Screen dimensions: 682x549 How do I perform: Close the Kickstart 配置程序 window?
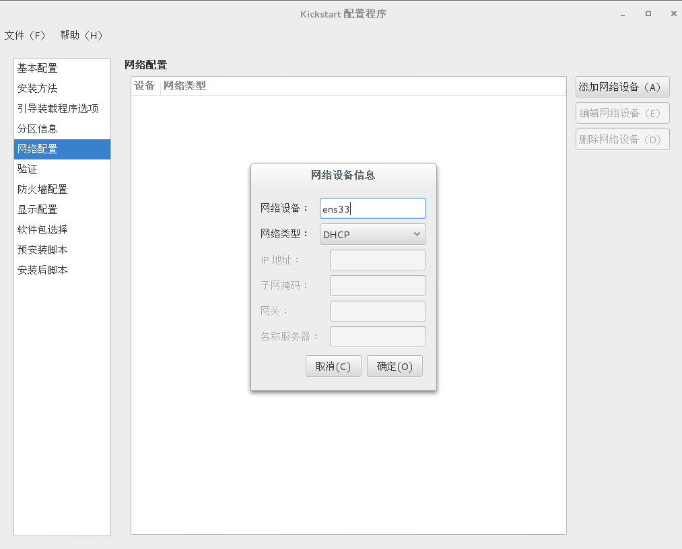674,13
